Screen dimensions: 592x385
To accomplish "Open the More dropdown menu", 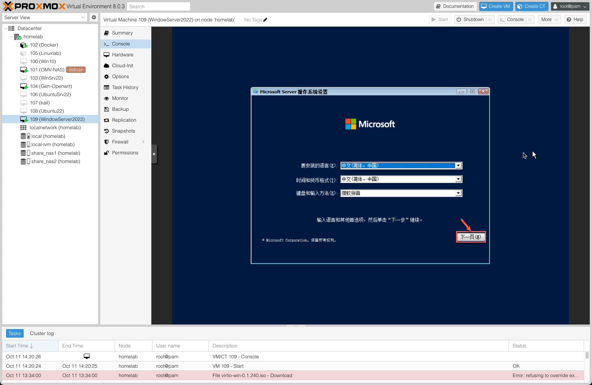I will point(549,20).
